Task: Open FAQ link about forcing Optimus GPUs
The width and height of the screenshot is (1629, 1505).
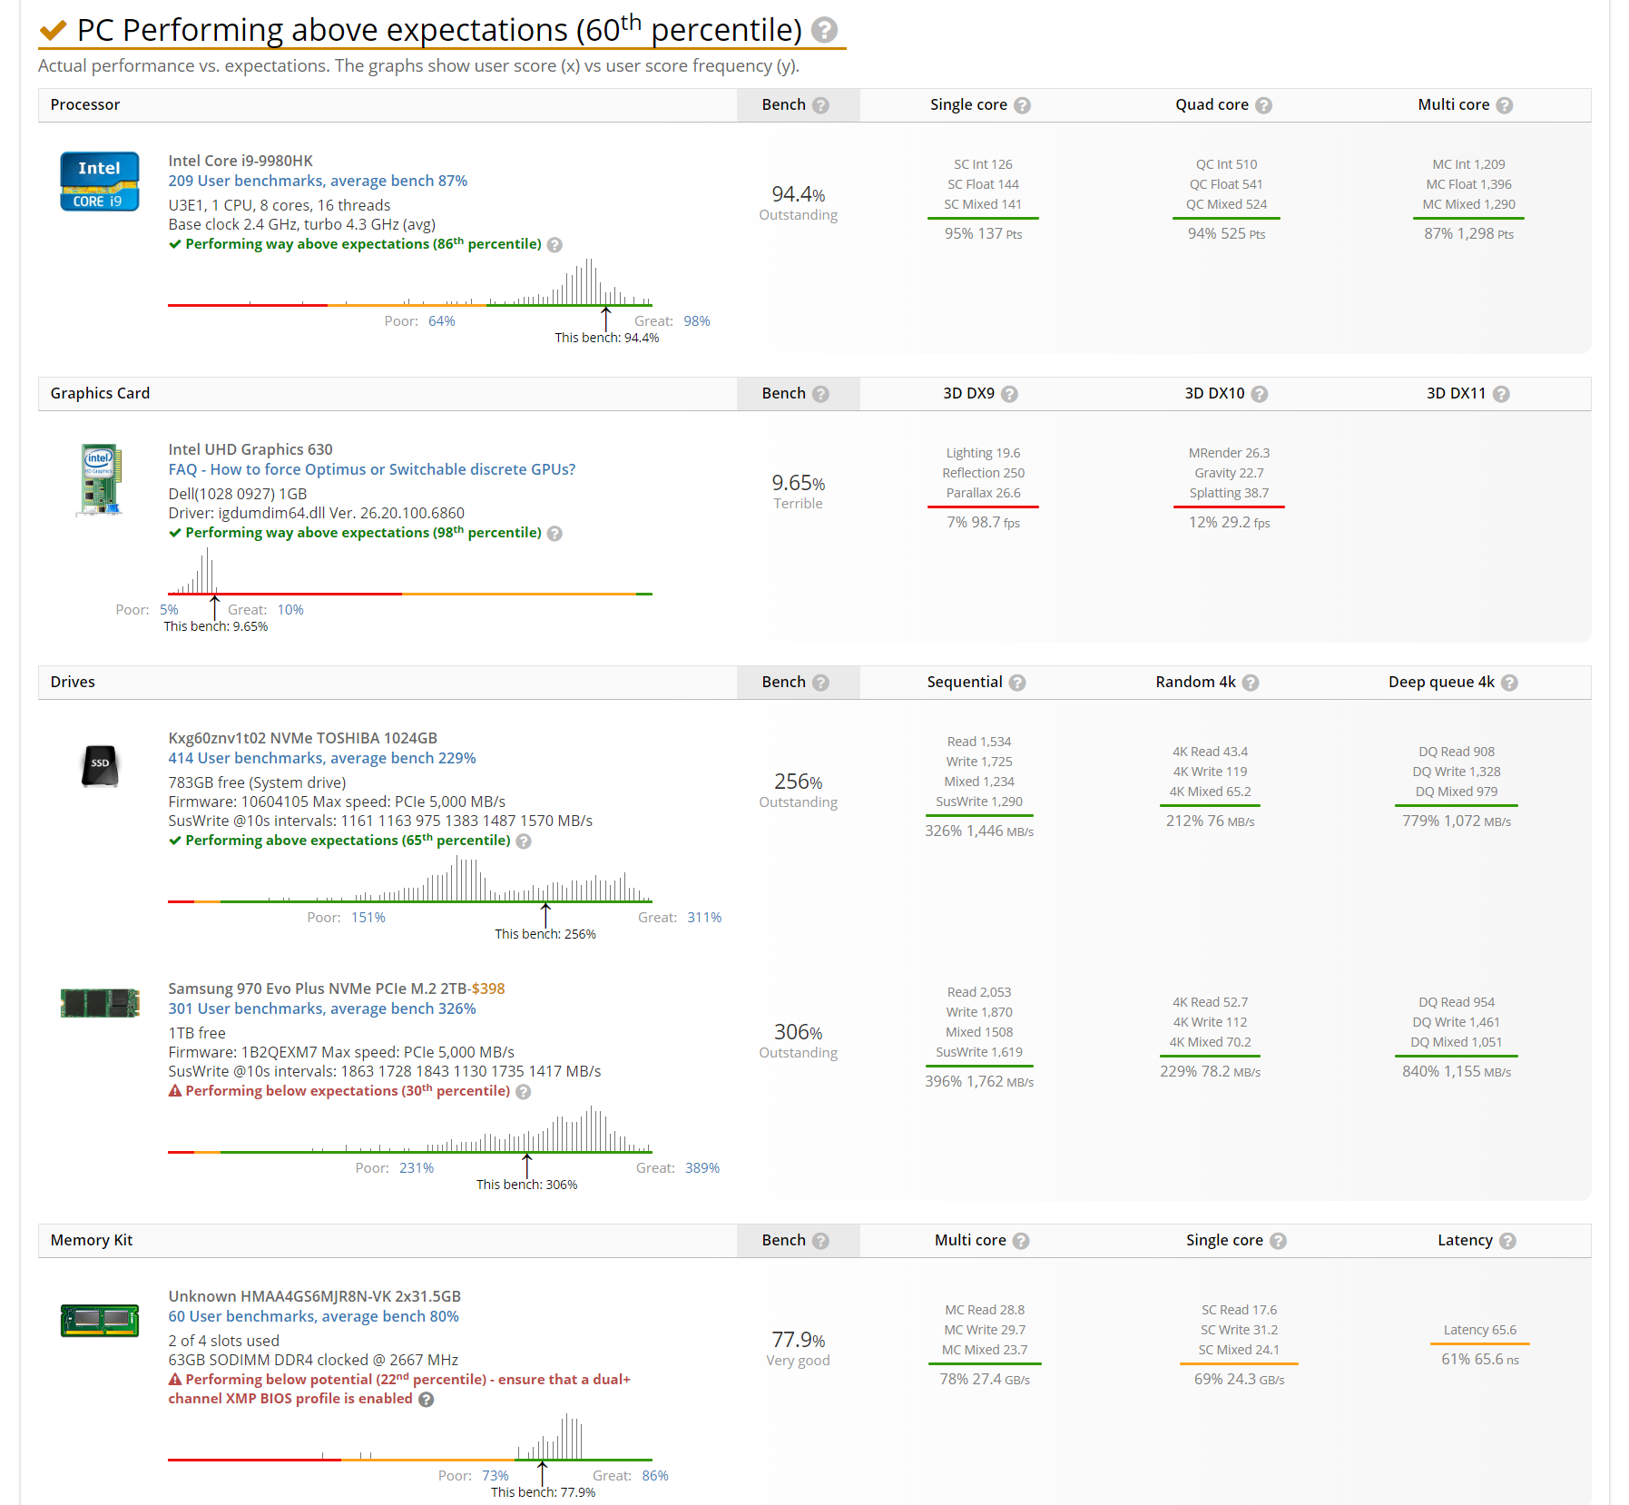Action: point(372,469)
